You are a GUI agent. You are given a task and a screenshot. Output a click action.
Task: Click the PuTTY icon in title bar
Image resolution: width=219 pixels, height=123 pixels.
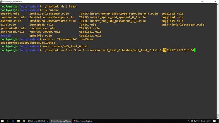1,1
